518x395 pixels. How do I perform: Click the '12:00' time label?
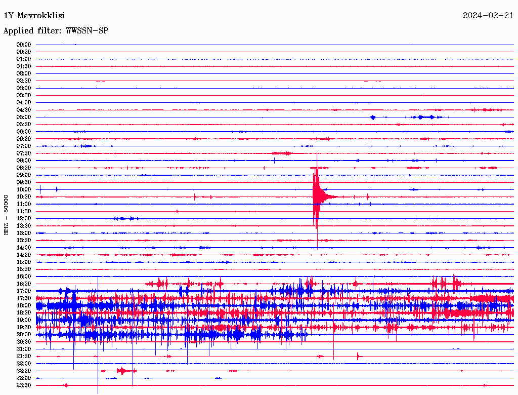click(23, 218)
